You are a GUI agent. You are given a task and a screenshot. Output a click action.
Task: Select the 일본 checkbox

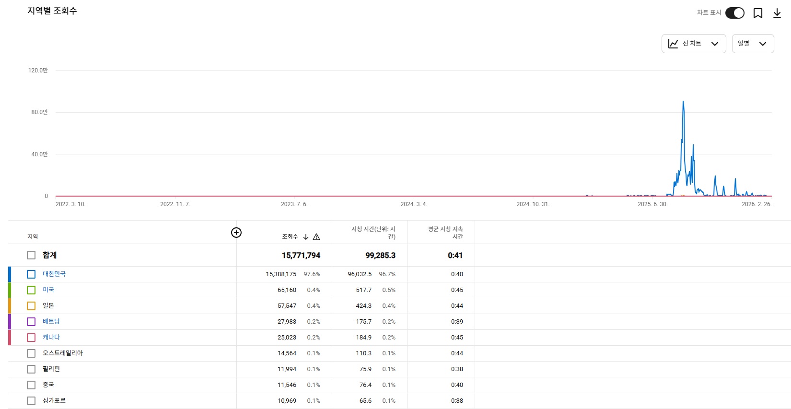31,306
